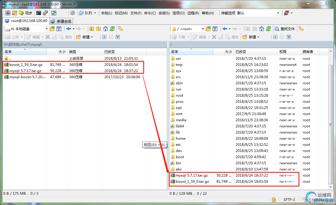Open the terminal console icon
336x205 pixels.
click(x=39, y=13)
